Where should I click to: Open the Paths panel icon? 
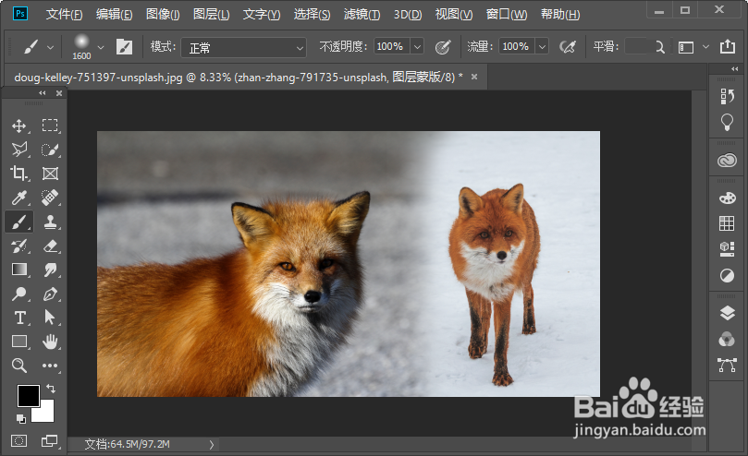(x=727, y=366)
